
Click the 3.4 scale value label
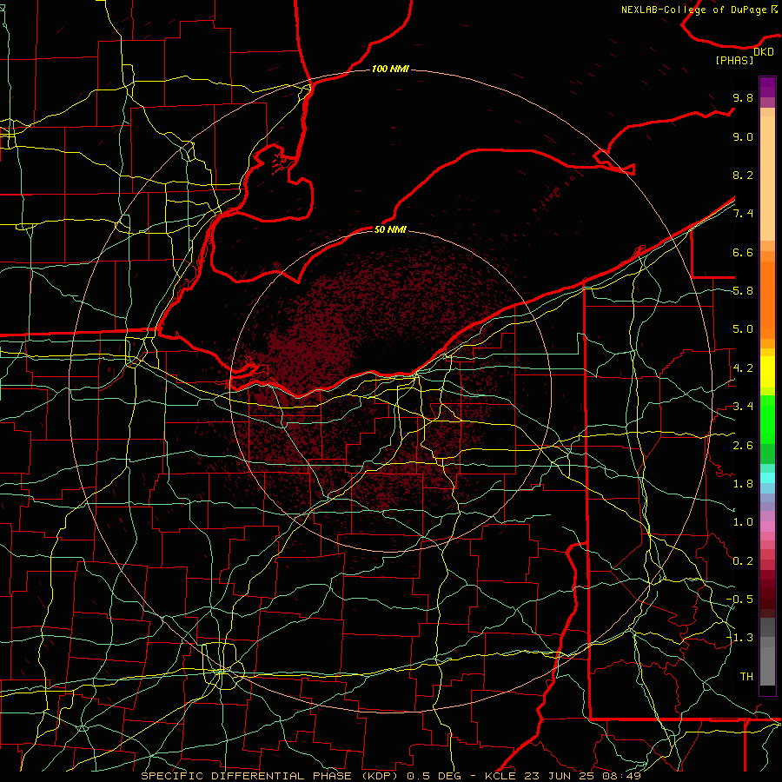click(743, 407)
